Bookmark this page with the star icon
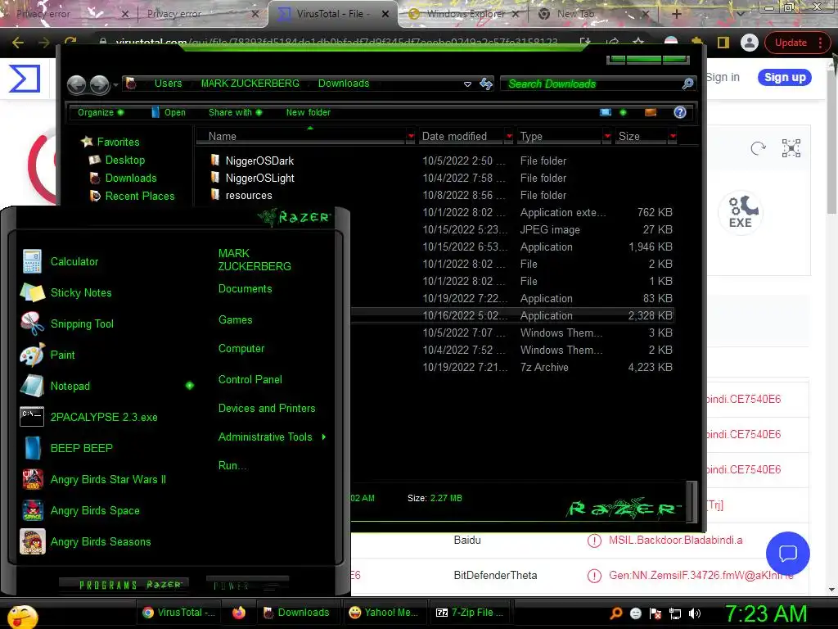 click(x=638, y=43)
